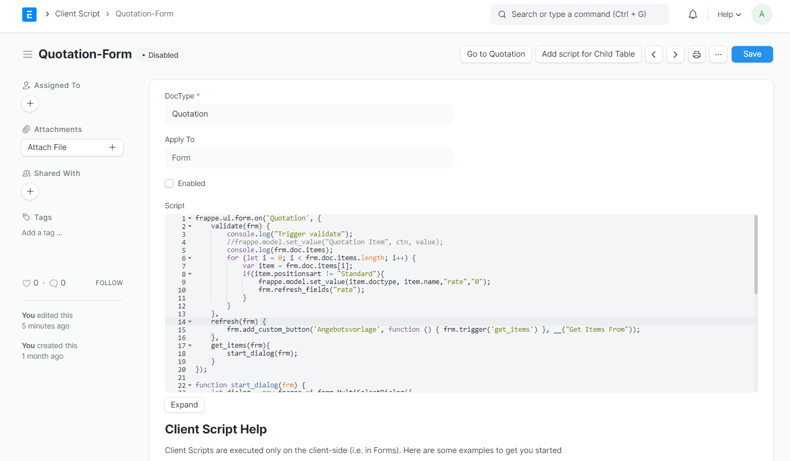Expand the script editor
The image size is (790, 461).
tap(184, 405)
